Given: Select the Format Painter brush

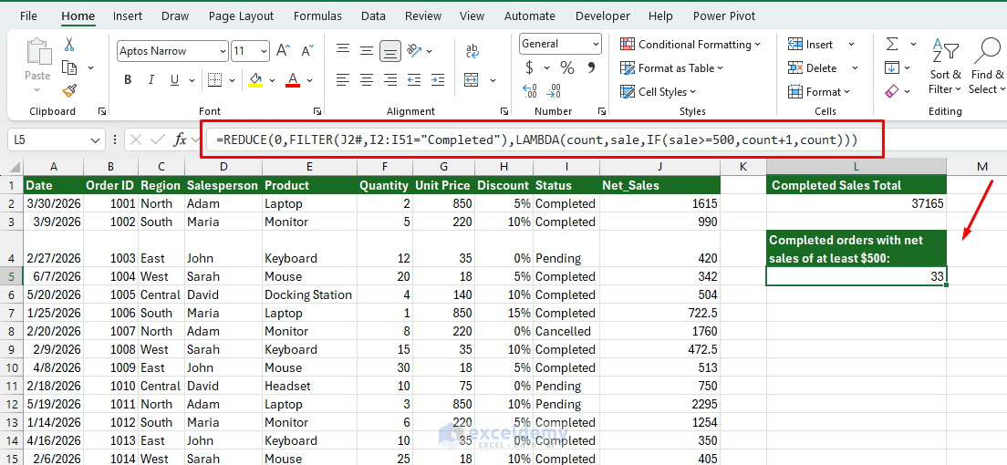Looking at the screenshot, I should pos(69,91).
